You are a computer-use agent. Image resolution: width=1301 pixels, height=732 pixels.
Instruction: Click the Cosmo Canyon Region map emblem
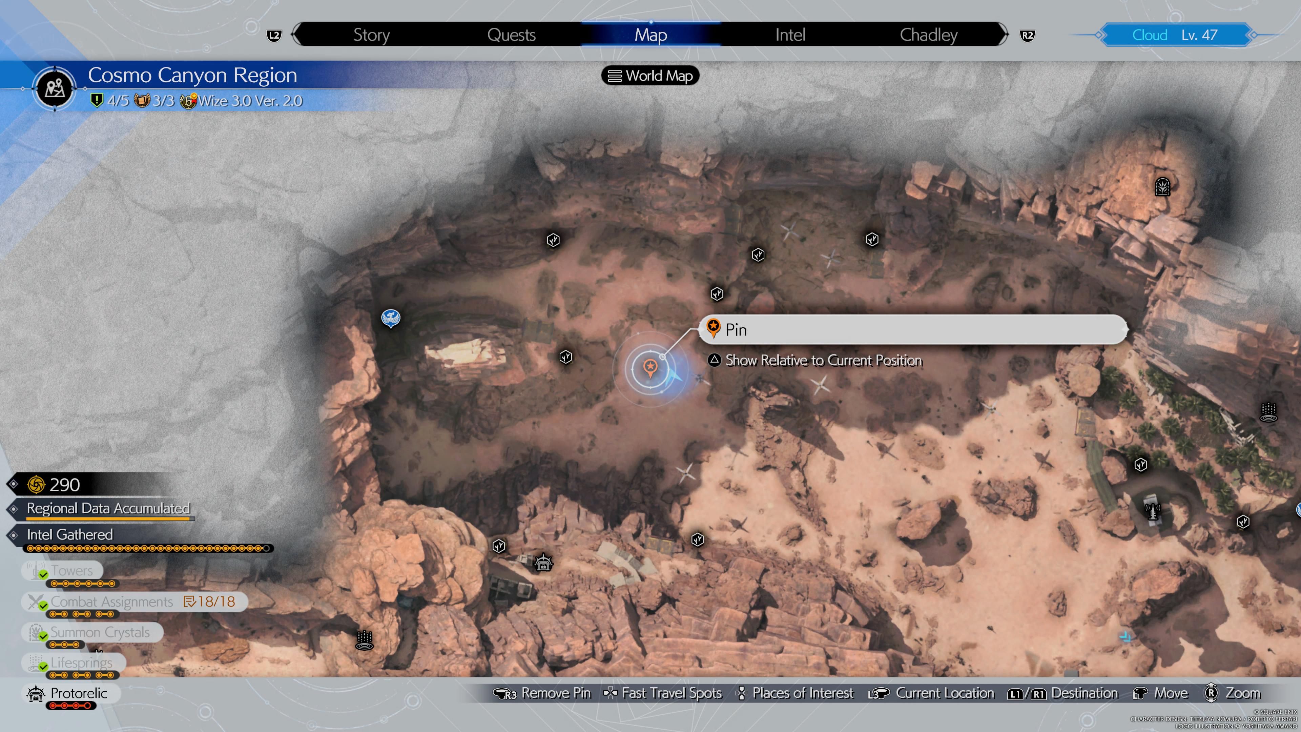point(55,88)
